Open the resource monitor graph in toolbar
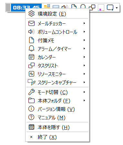This screenshot has width=123, height=145. (x=101, y=7)
